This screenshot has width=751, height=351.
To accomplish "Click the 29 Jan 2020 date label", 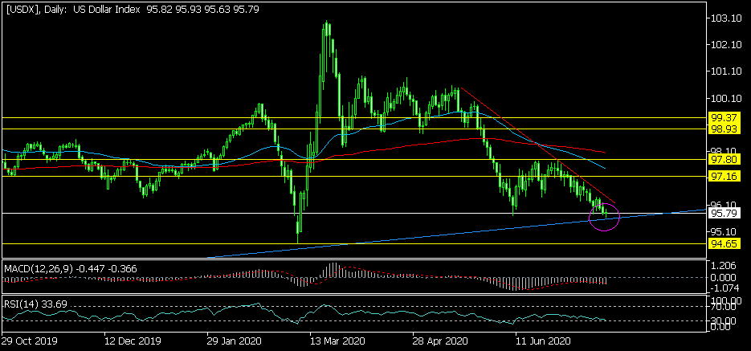I will (x=235, y=341).
